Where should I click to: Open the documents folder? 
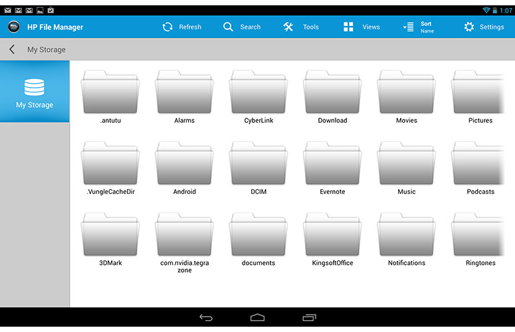tap(258, 240)
